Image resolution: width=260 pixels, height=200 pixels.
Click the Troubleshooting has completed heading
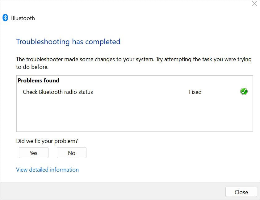coord(68,42)
